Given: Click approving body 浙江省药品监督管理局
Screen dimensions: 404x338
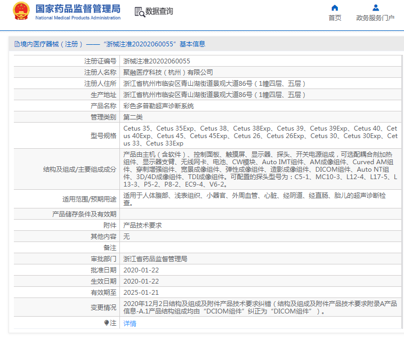Looking at the screenshot, I should pos(156,259).
